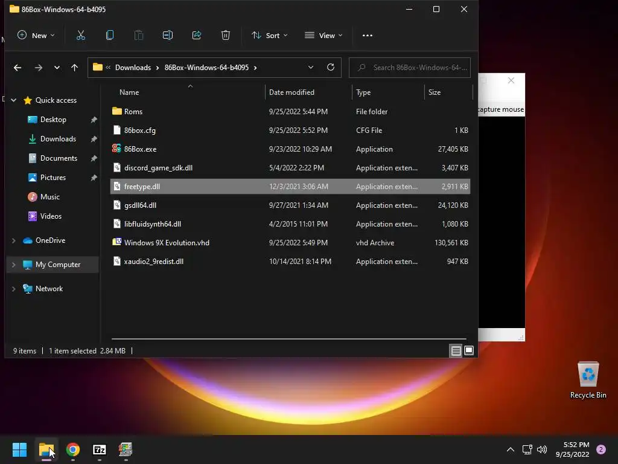618x464 pixels.
Task: Expand the address bar history dropdown
Action: click(311, 68)
